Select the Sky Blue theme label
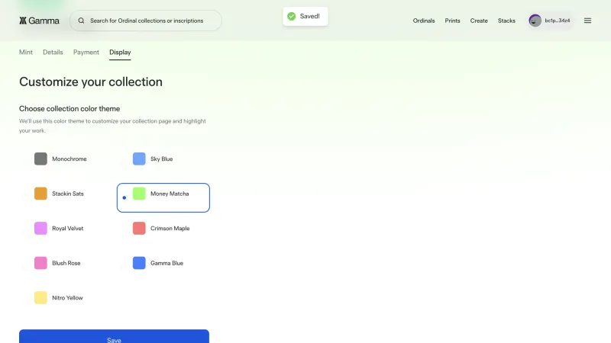This screenshot has width=611, height=343. (161, 159)
